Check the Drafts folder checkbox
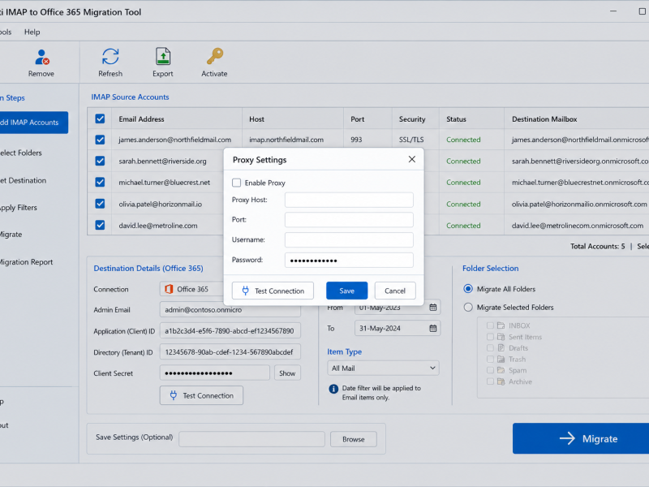Screen dimensions: 649x487 (490, 348)
